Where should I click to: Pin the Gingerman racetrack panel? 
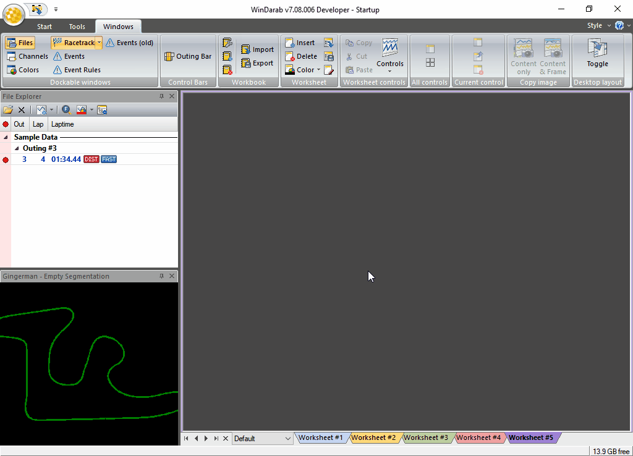[161, 276]
